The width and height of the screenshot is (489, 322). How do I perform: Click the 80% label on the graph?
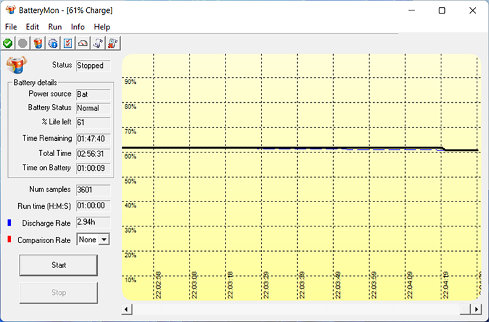point(130,107)
